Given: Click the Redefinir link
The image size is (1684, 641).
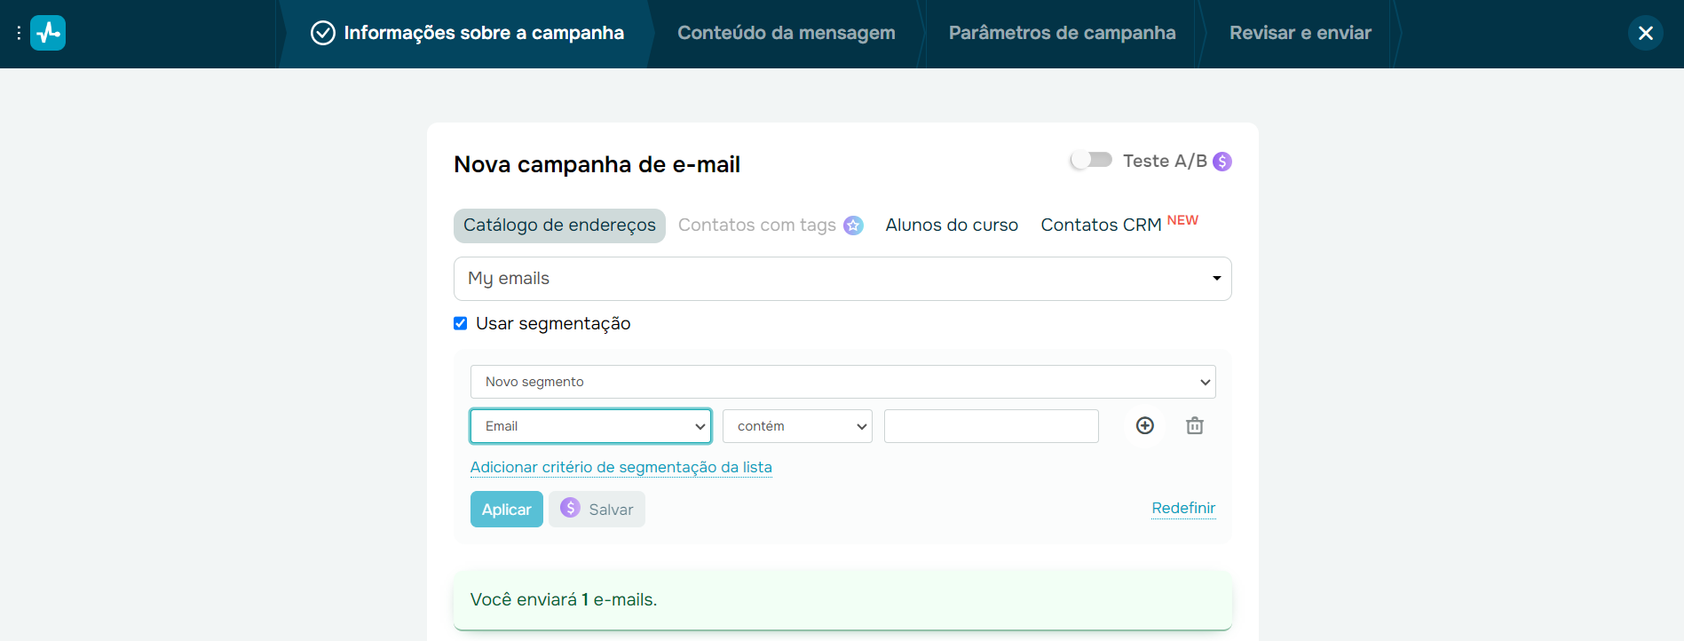Looking at the screenshot, I should click(1183, 508).
